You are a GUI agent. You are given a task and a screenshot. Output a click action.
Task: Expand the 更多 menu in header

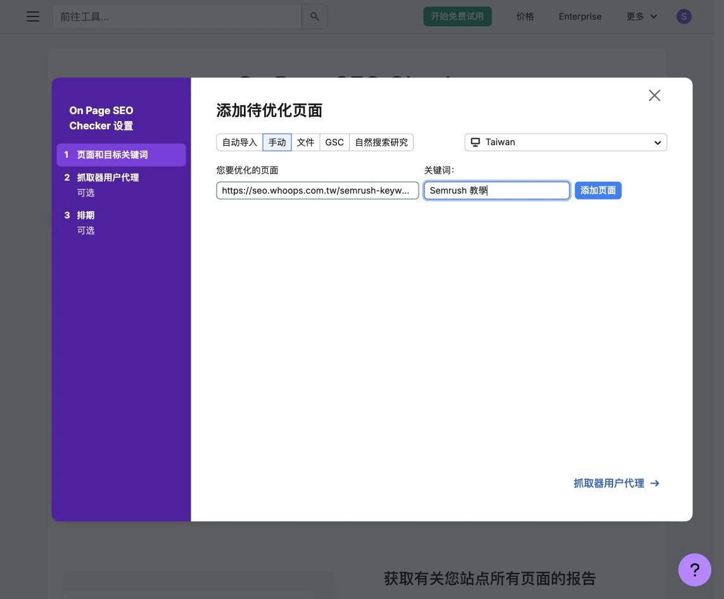(x=642, y=16)
